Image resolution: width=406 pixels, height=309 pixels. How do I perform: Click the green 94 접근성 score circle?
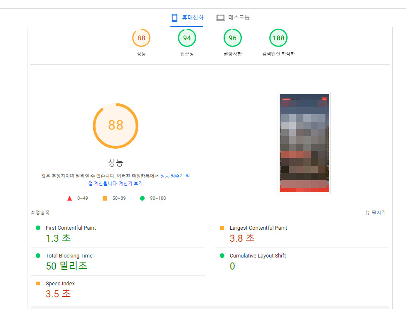[187, 37]
